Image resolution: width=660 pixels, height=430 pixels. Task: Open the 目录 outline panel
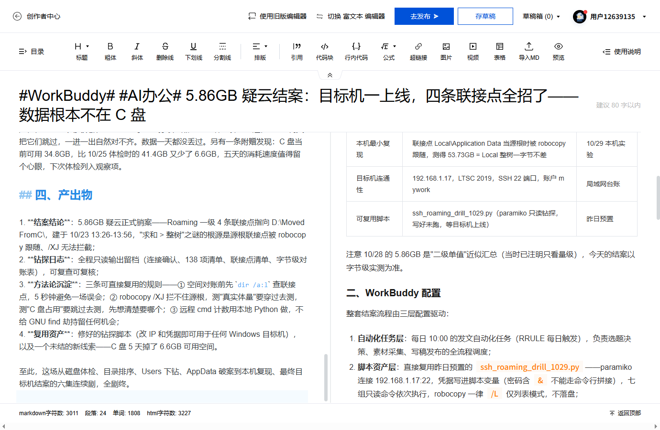coord(32,52)
